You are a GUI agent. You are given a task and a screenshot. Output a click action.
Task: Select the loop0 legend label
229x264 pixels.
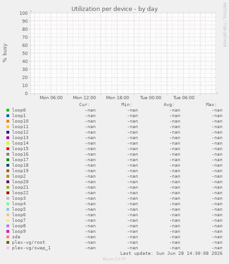click(x=19, y=110)
